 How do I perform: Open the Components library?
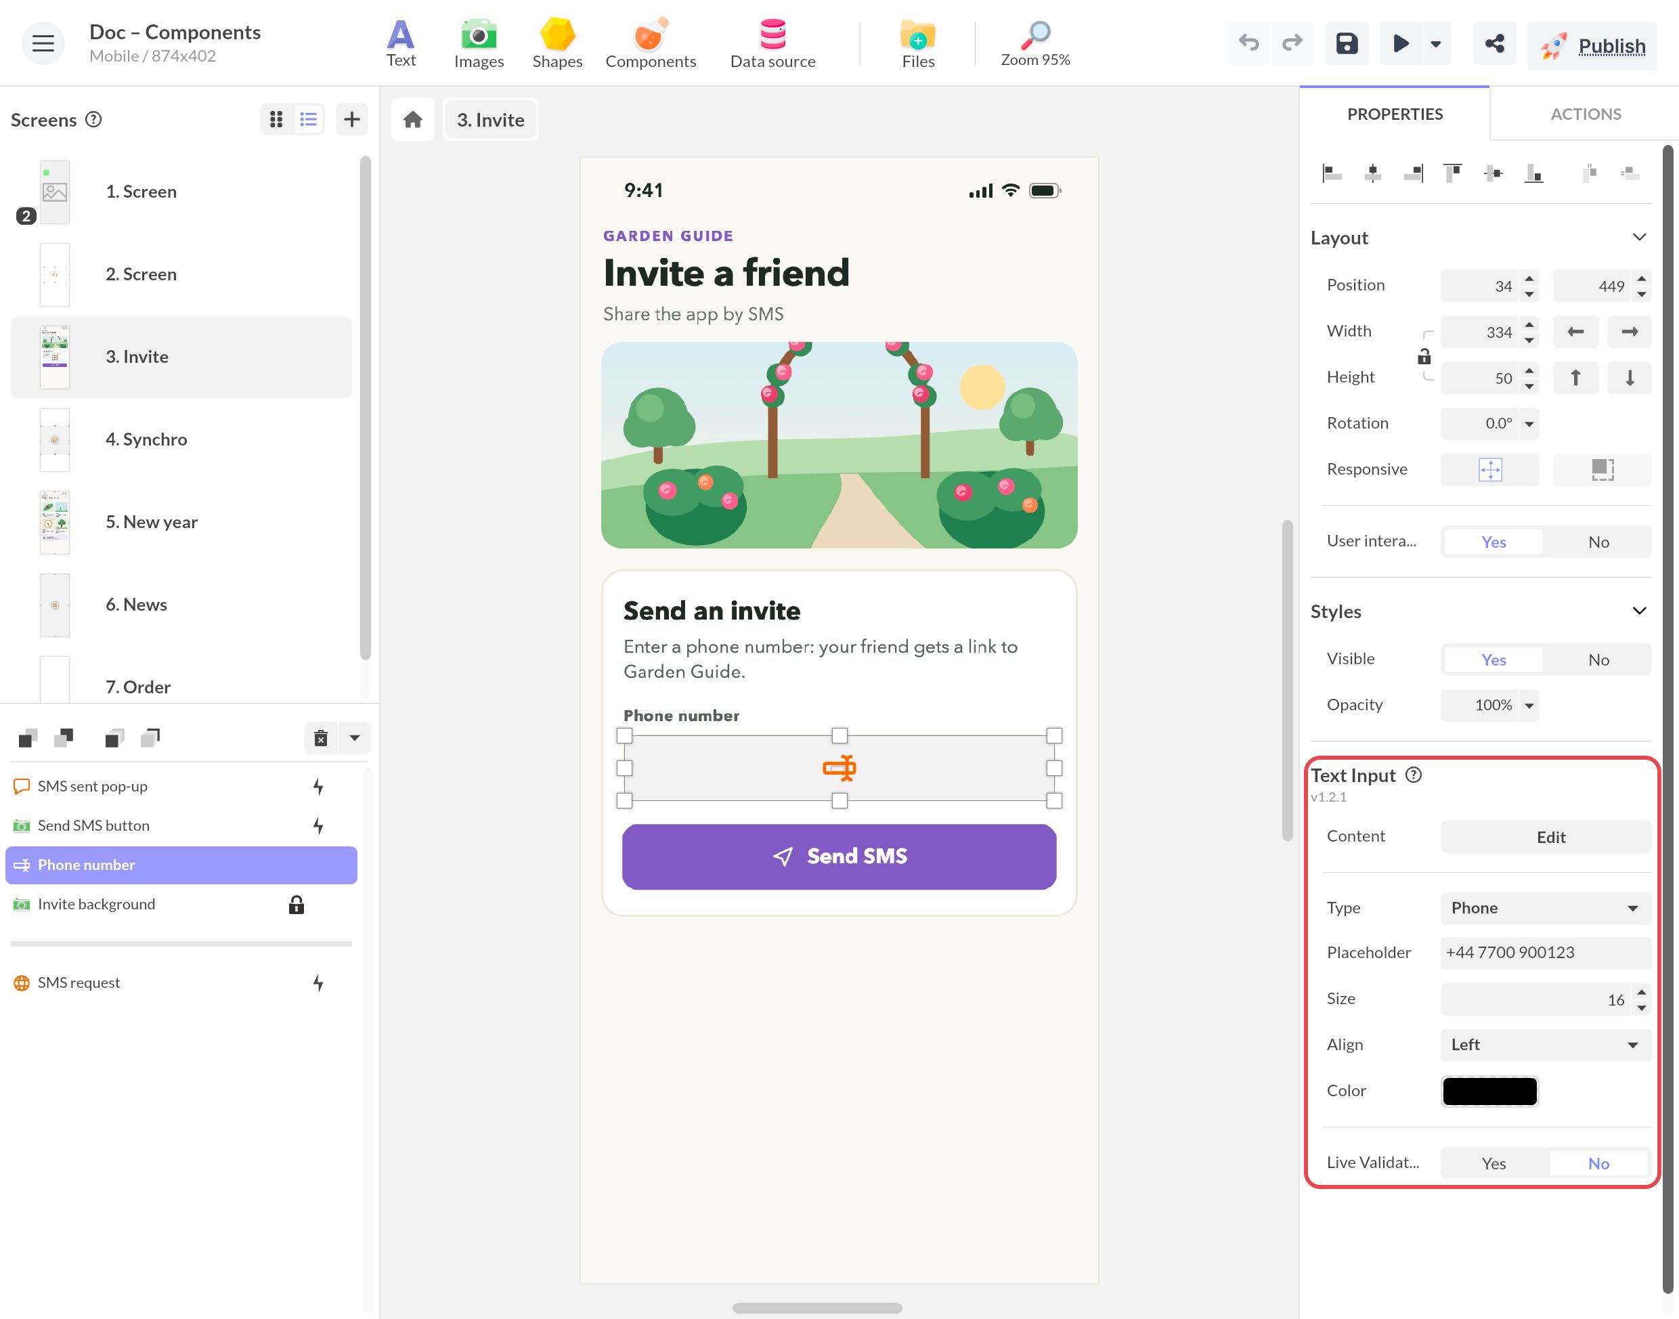click(x=650, y=43)
